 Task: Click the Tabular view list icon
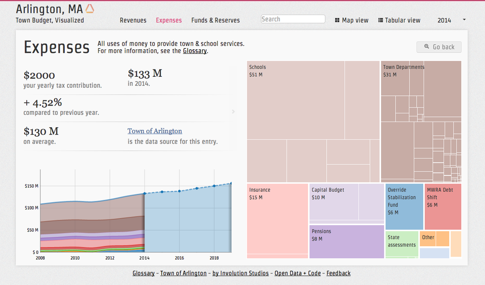coord(381,20)
